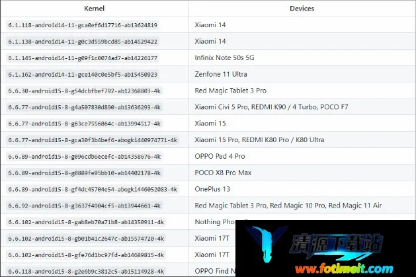Image resolution: width=416 pixels, height=277 pixels.
Task: Select kernel 6.6.102-android15-8-gab8eb70a71b8-ab14350911-4k
Action: click(86, 222)
